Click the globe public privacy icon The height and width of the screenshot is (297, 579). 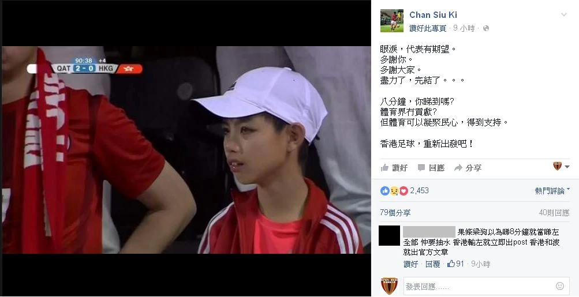[x=486, y=28]
